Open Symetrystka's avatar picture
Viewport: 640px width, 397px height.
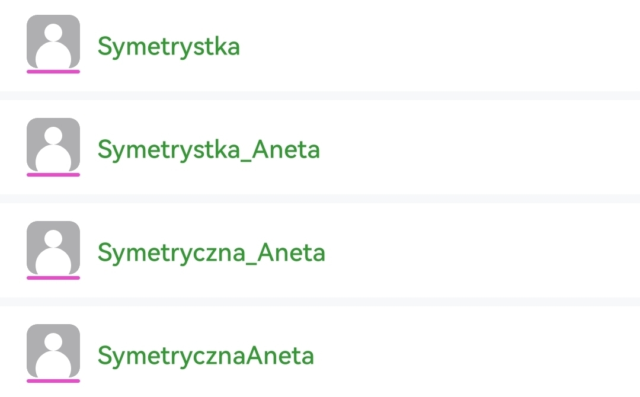coord(53,41)
